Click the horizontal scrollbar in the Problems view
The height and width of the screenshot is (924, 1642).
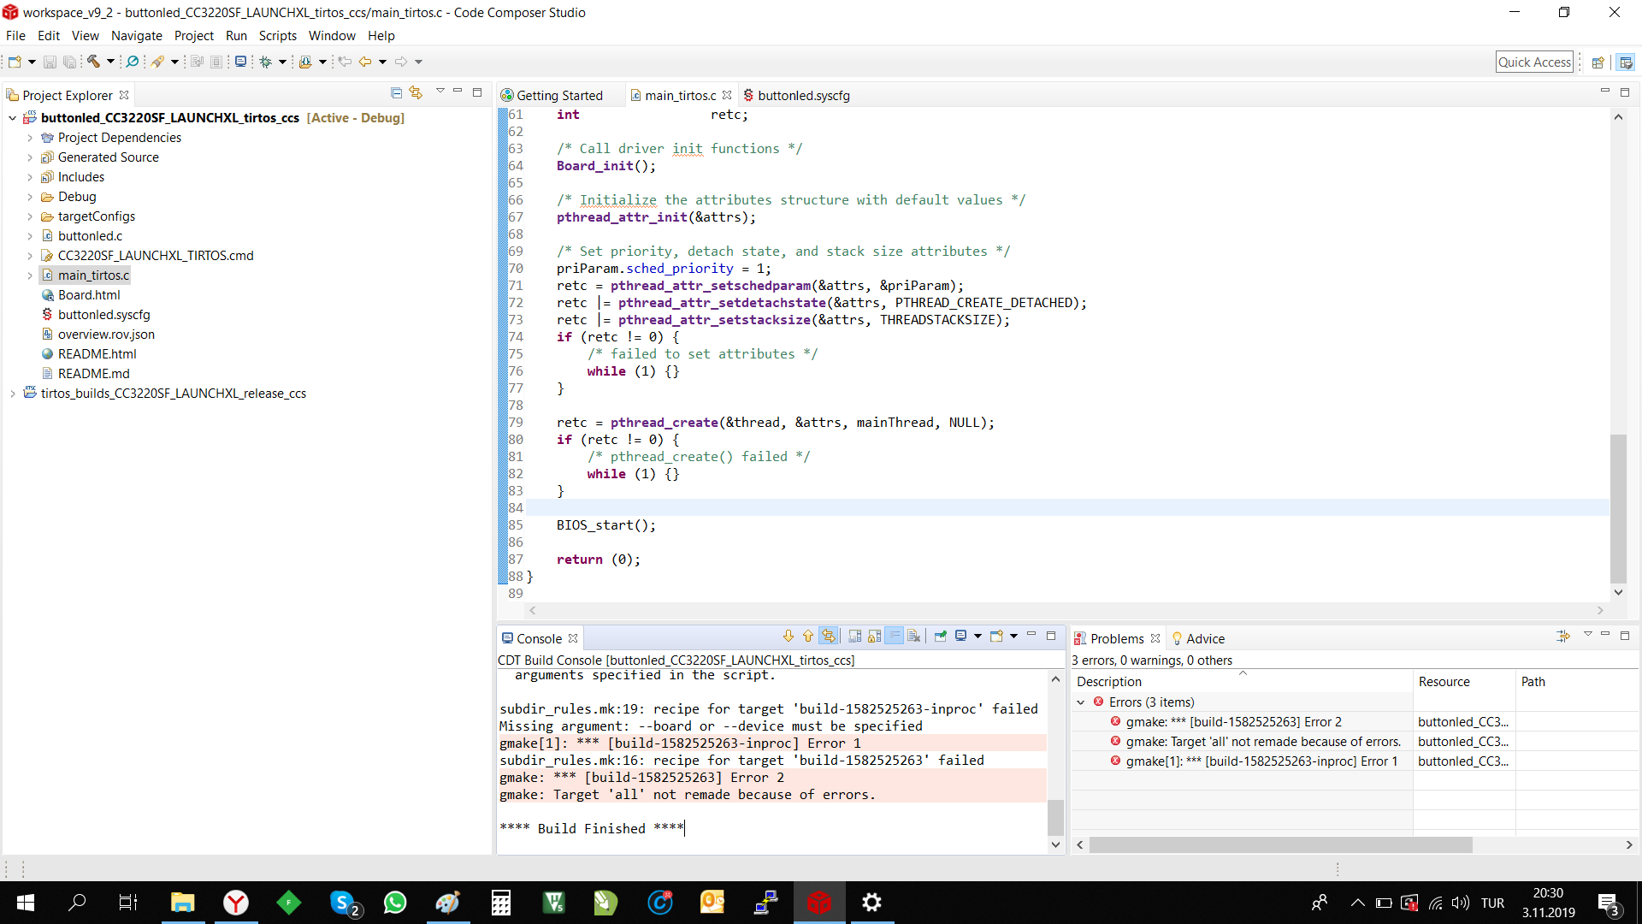point(1280,844)
